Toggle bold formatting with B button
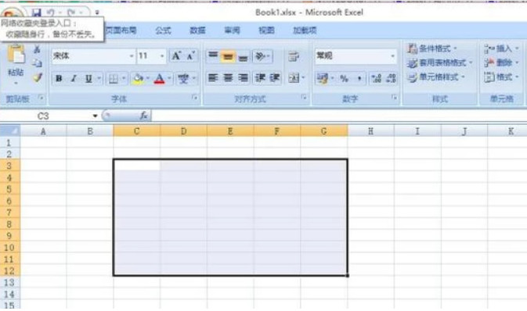Screen dimensions: 527x311 [x=59, y=78]
